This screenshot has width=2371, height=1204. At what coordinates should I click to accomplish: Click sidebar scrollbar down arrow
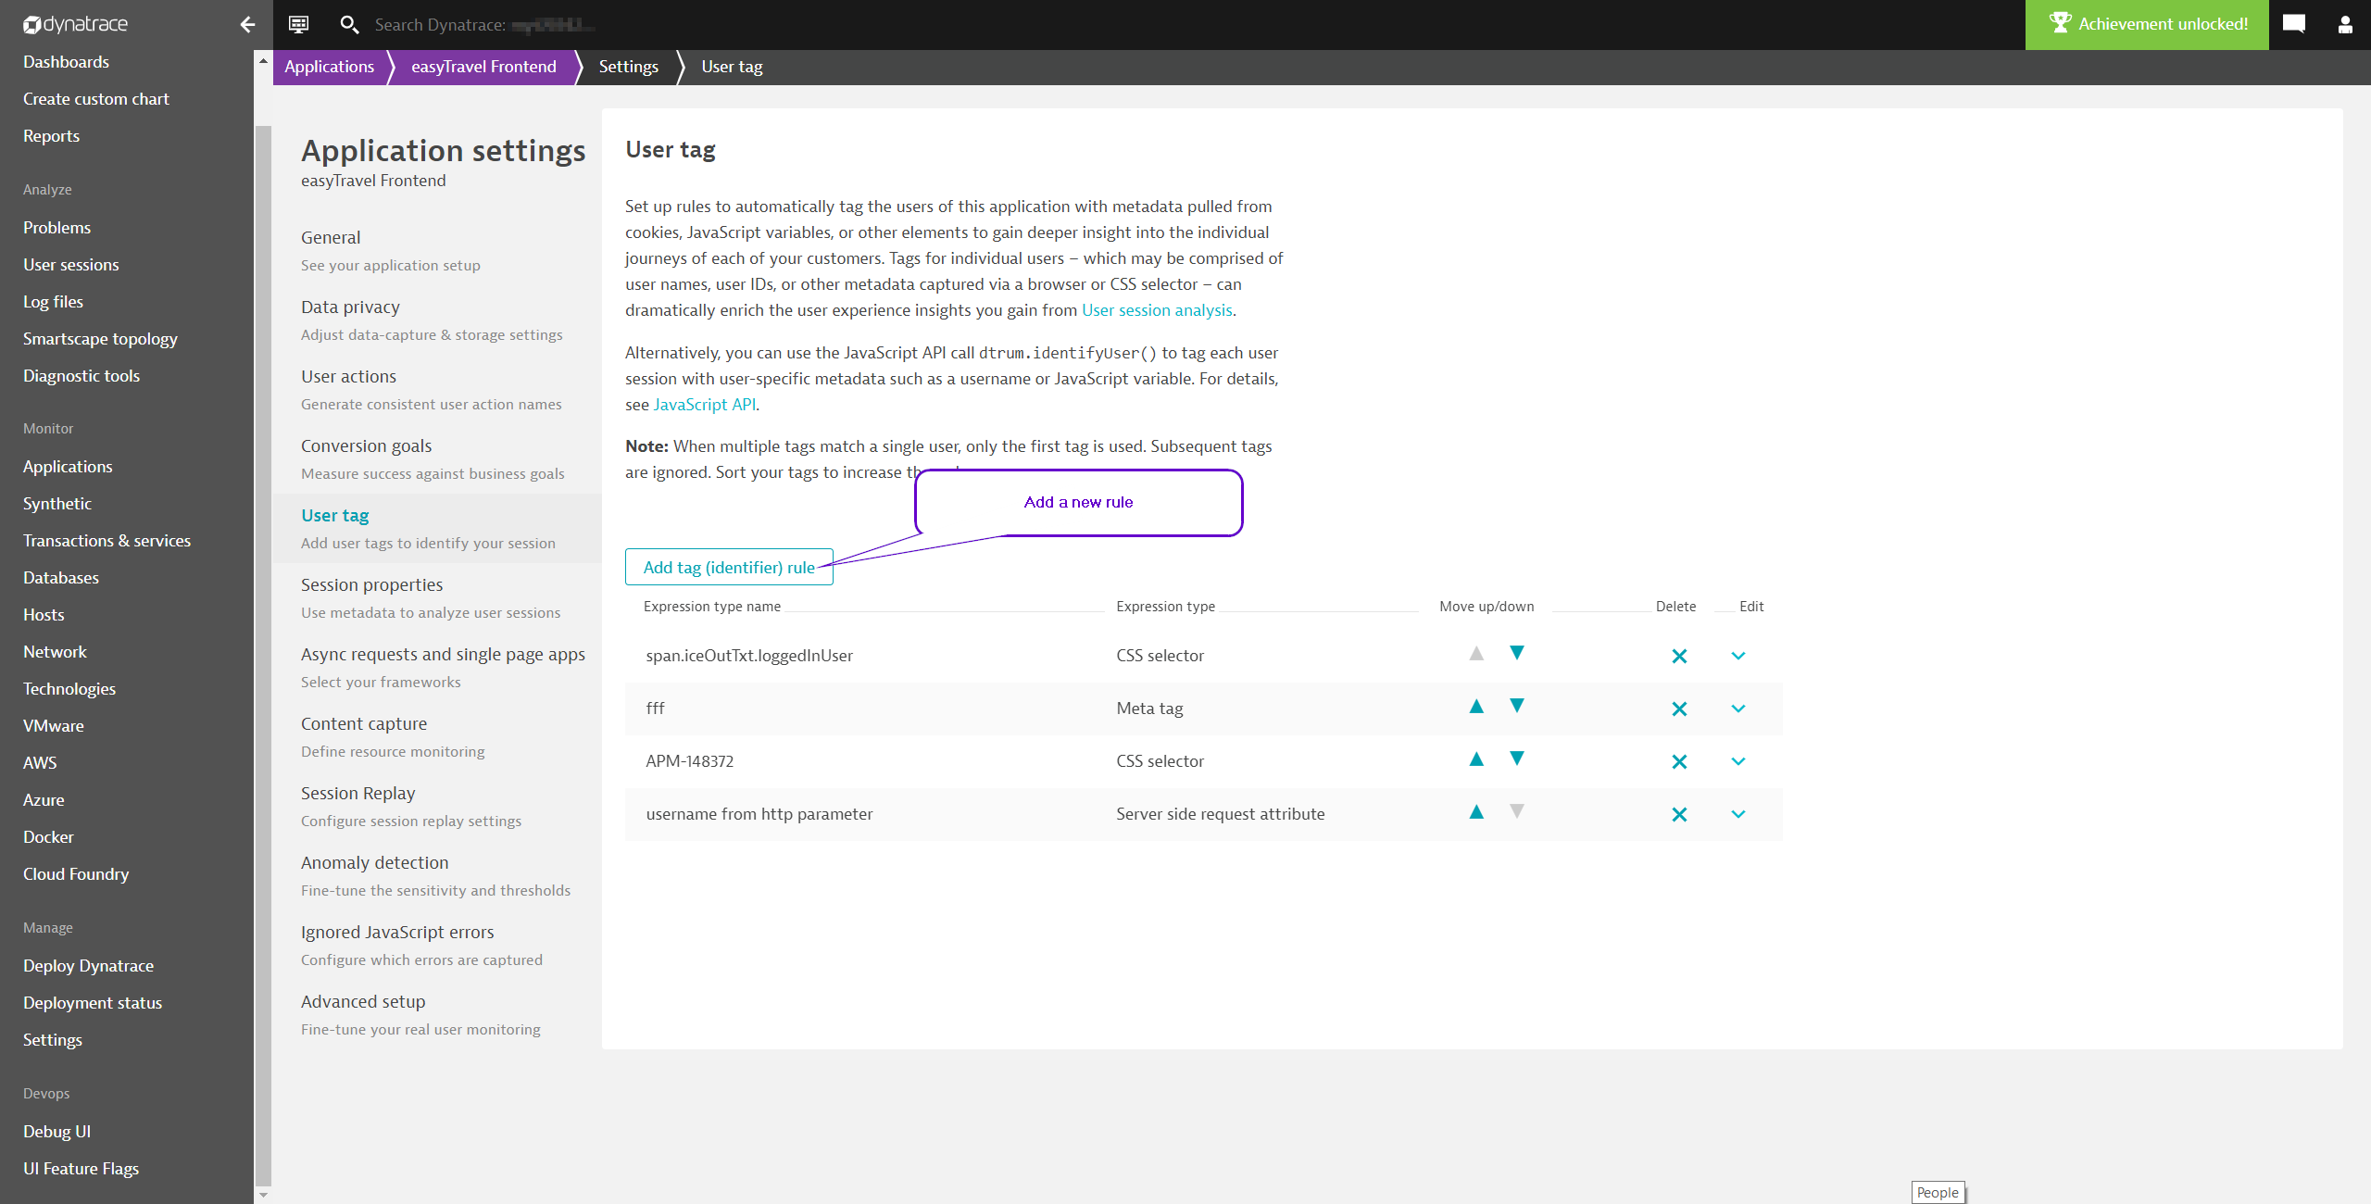tap(263, 1195)
